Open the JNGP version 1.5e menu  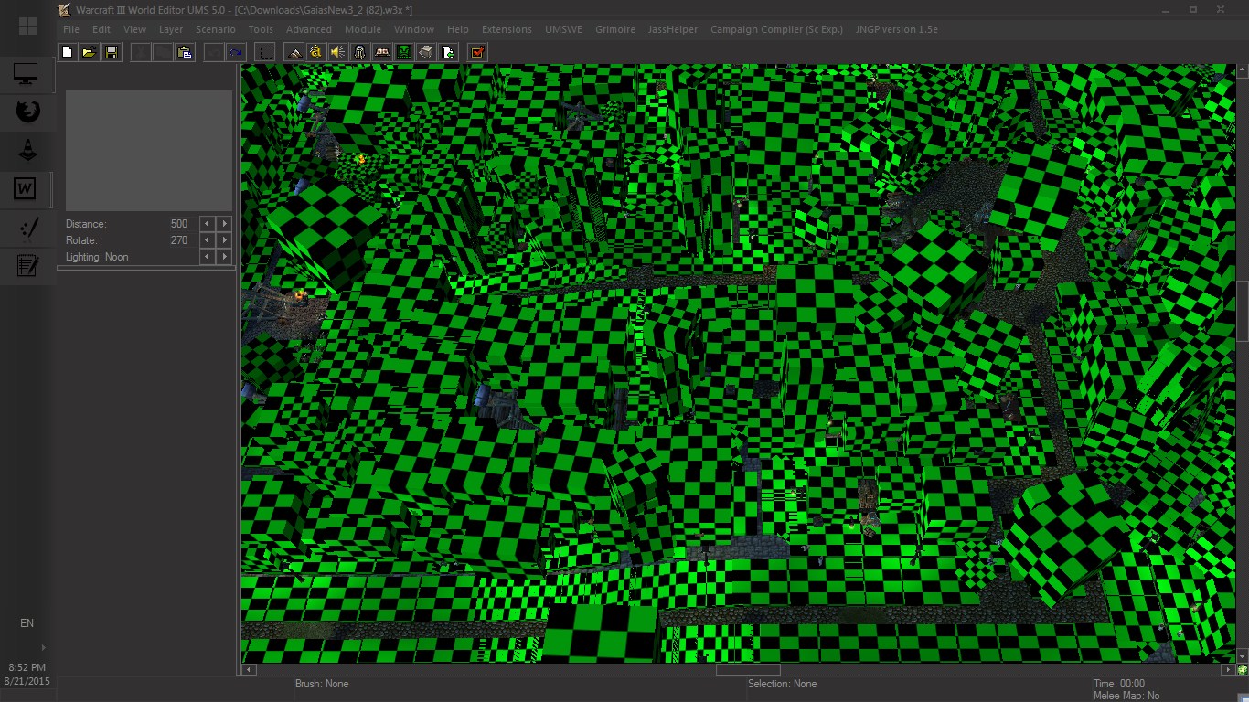click(x=897, y=29)
